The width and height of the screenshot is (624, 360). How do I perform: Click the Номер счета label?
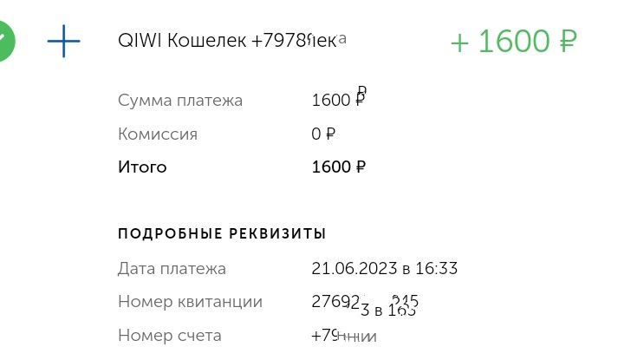pyautogui.click(x=170, y=336)
